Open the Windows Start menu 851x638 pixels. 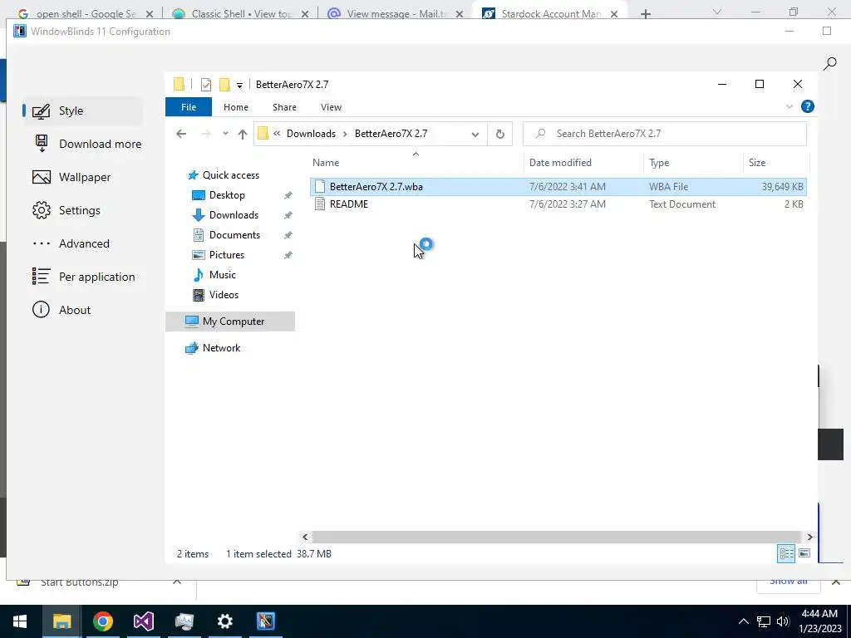click(x=20, y=621)
